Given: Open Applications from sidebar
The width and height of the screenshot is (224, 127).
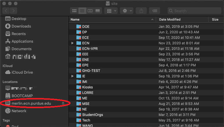Looking at the screenshot, I should (22, 41).
